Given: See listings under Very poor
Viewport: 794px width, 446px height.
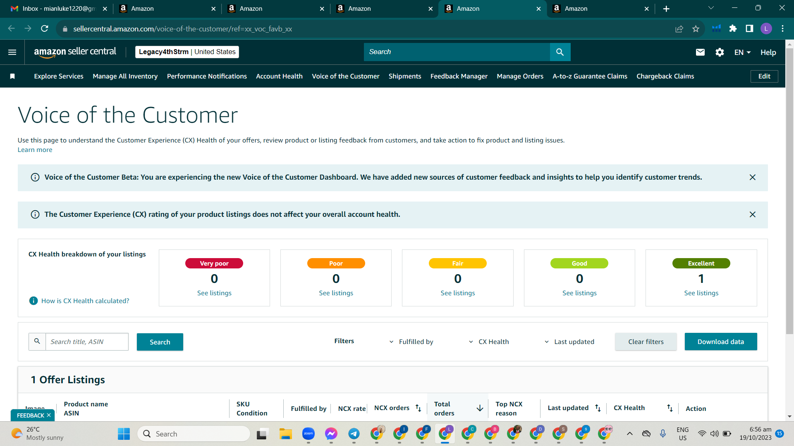Looking at the screenshot, I should point(214,293).
